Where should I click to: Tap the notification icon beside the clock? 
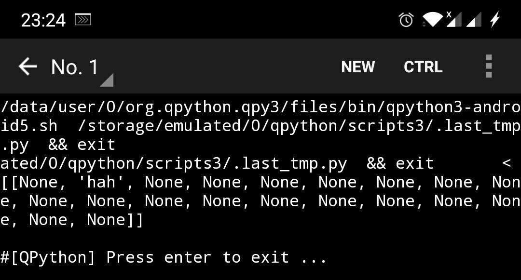coord(83,20)
